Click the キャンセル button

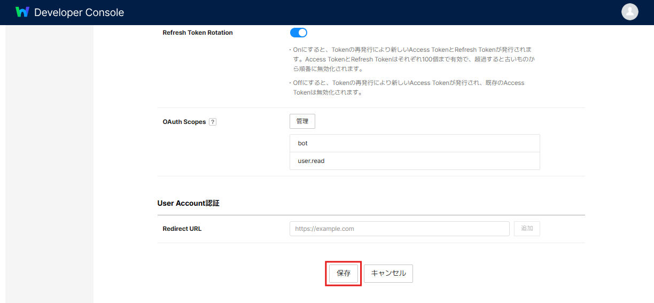pyautogui.click(x=388, y=273)
